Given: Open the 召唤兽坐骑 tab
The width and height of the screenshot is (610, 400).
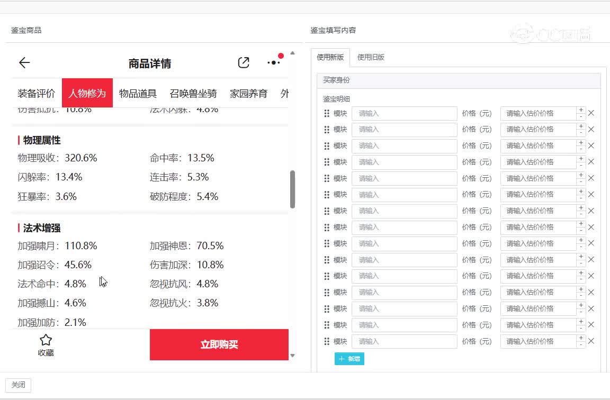Looking at the screenshot, I should (x=193, y=94).
